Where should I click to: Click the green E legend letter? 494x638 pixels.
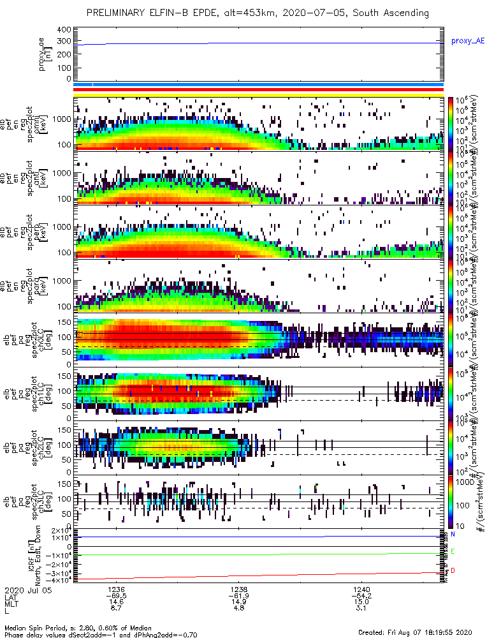pyautogui.click(x=453, y=551)
